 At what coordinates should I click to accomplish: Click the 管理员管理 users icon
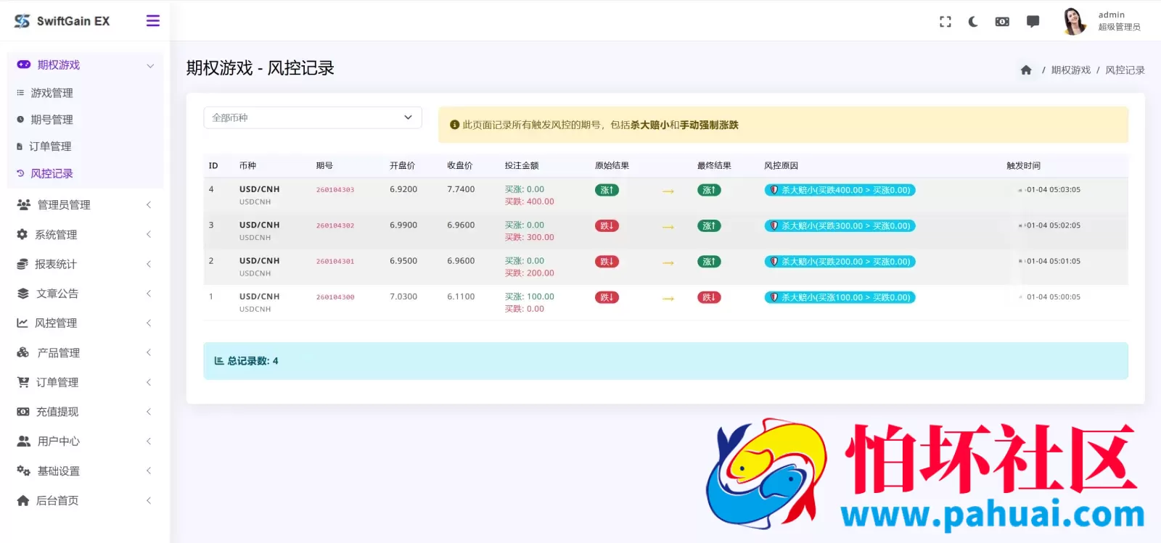(24, 204)
